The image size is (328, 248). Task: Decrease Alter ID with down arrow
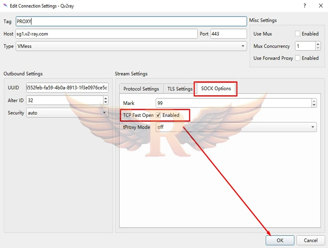(105, 103)
